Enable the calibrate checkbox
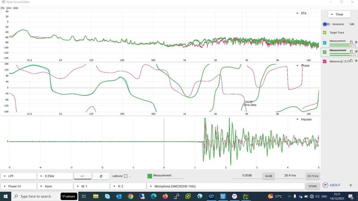The width and height of the screenshot is (358, 201). click(126, 176)
